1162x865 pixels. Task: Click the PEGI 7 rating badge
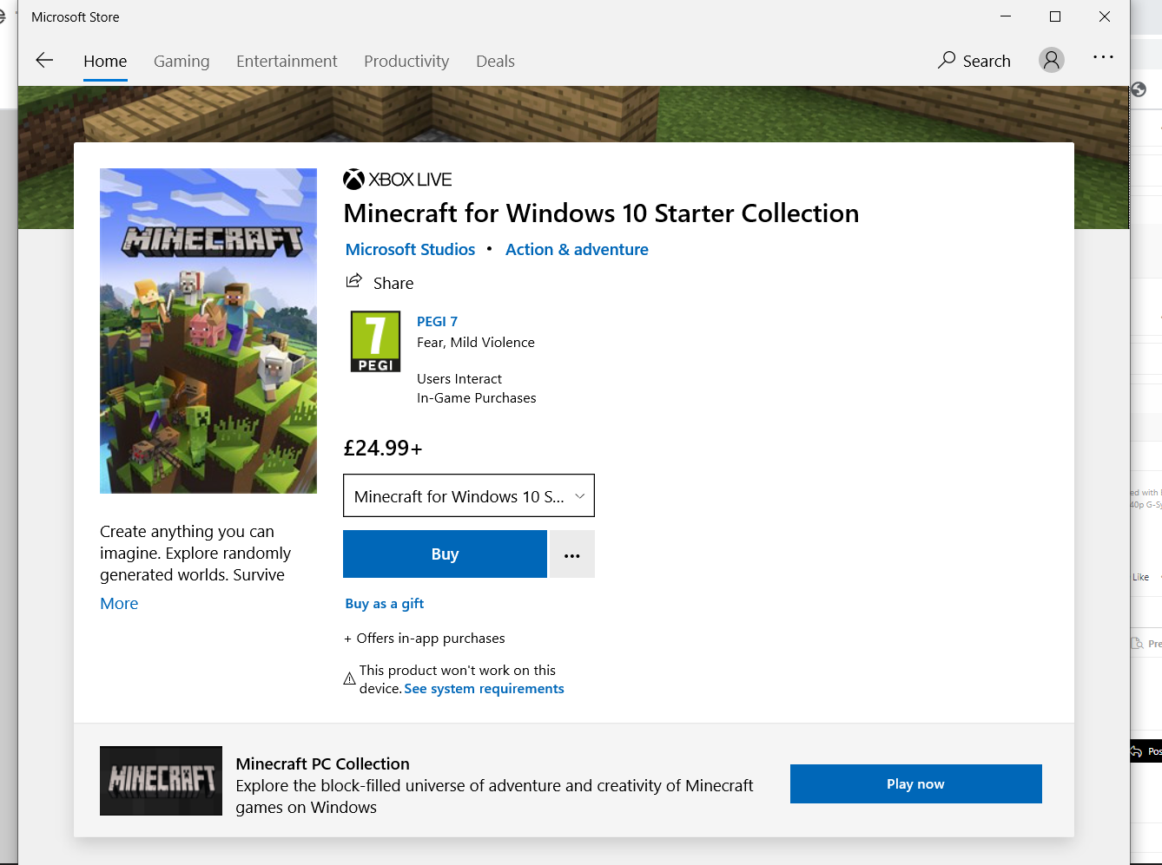(x=375, y=341)
